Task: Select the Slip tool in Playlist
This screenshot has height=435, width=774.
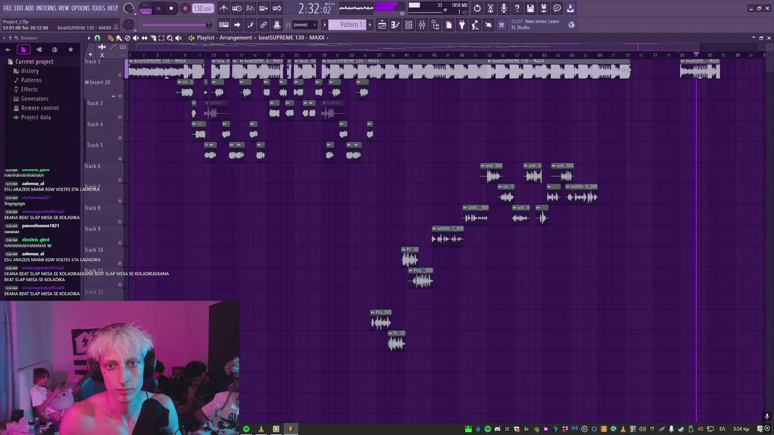Action: click(145, 38)
